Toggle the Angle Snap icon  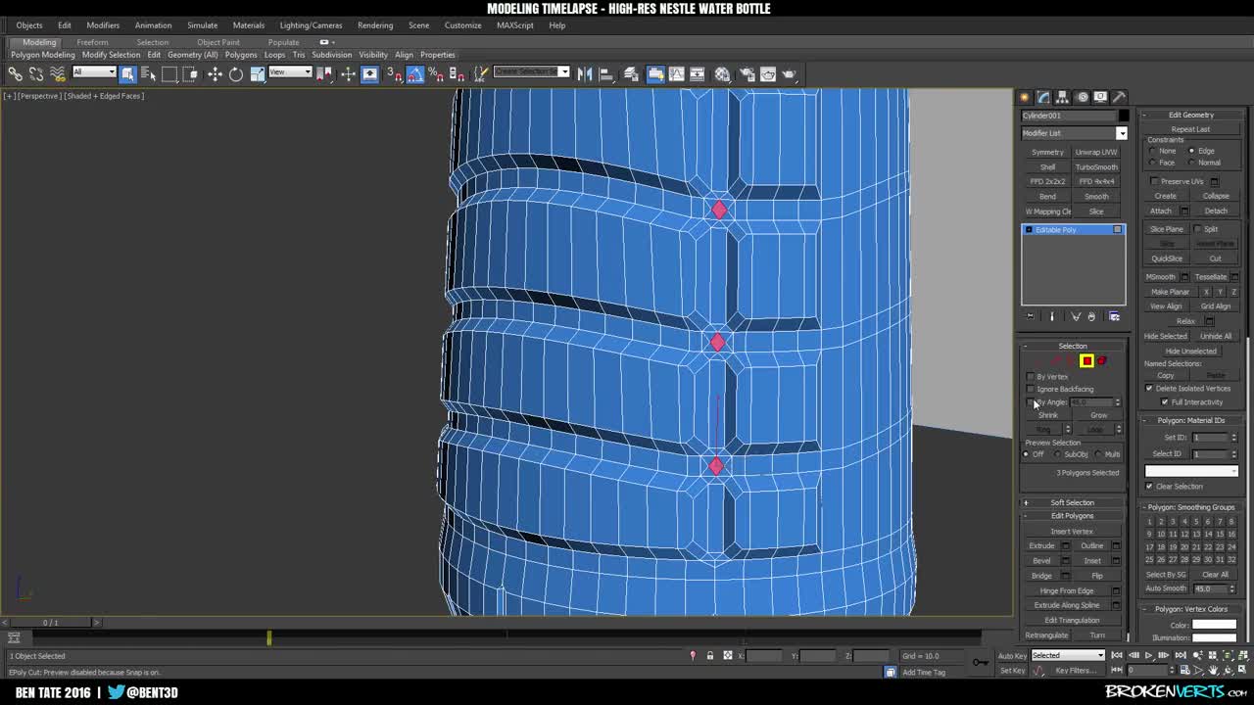[415, 74]
